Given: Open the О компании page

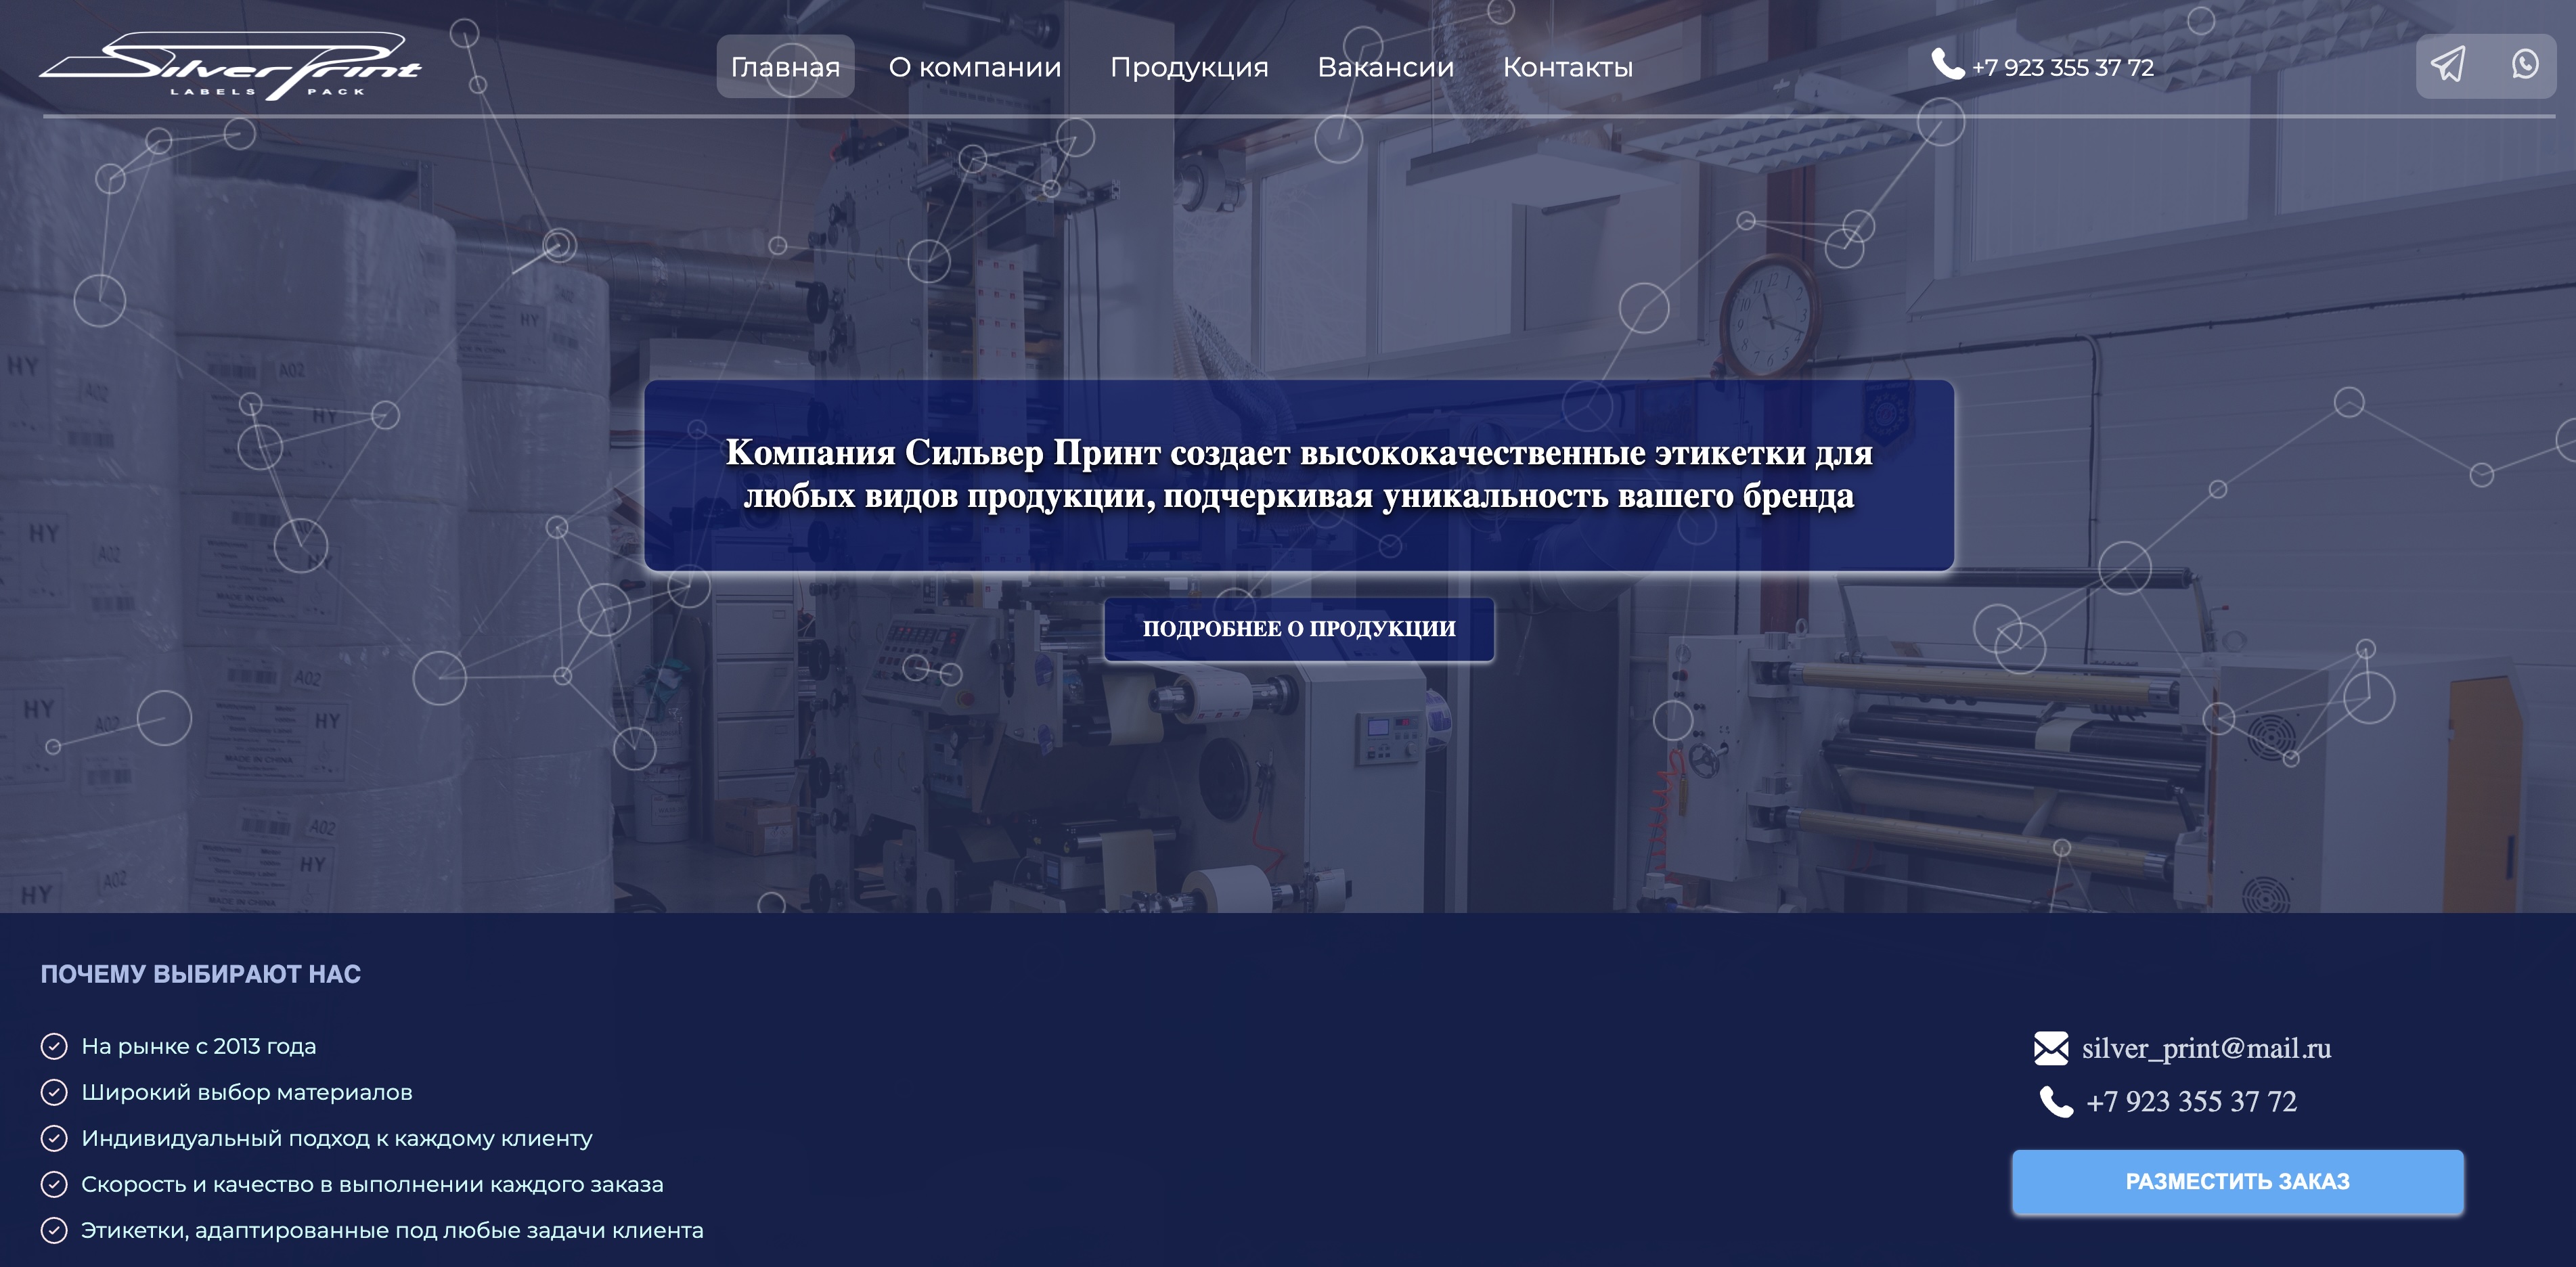Looking at the screenshot, I should coord(975,67).
